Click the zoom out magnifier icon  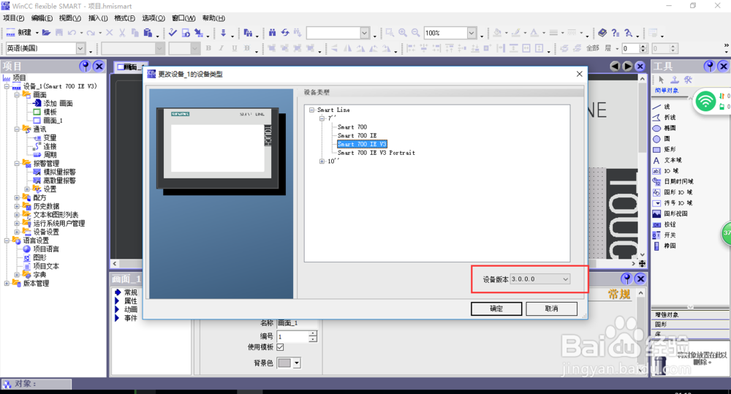click(x=415, y=33)
